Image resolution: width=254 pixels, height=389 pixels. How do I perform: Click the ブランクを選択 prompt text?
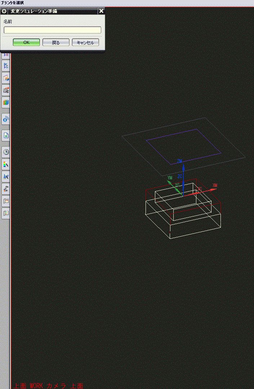[x=12, y=3]
